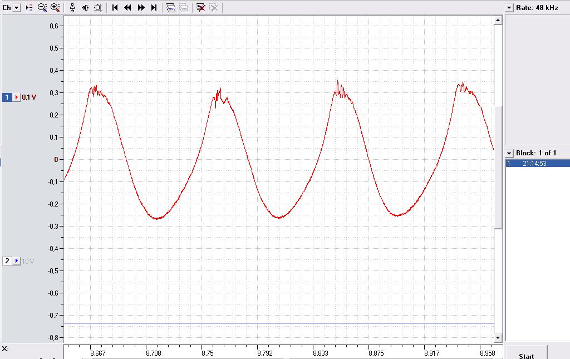This screenshot has height=359, width=570.
Task: Click the 8,875 time axis label
Action: 376,353
